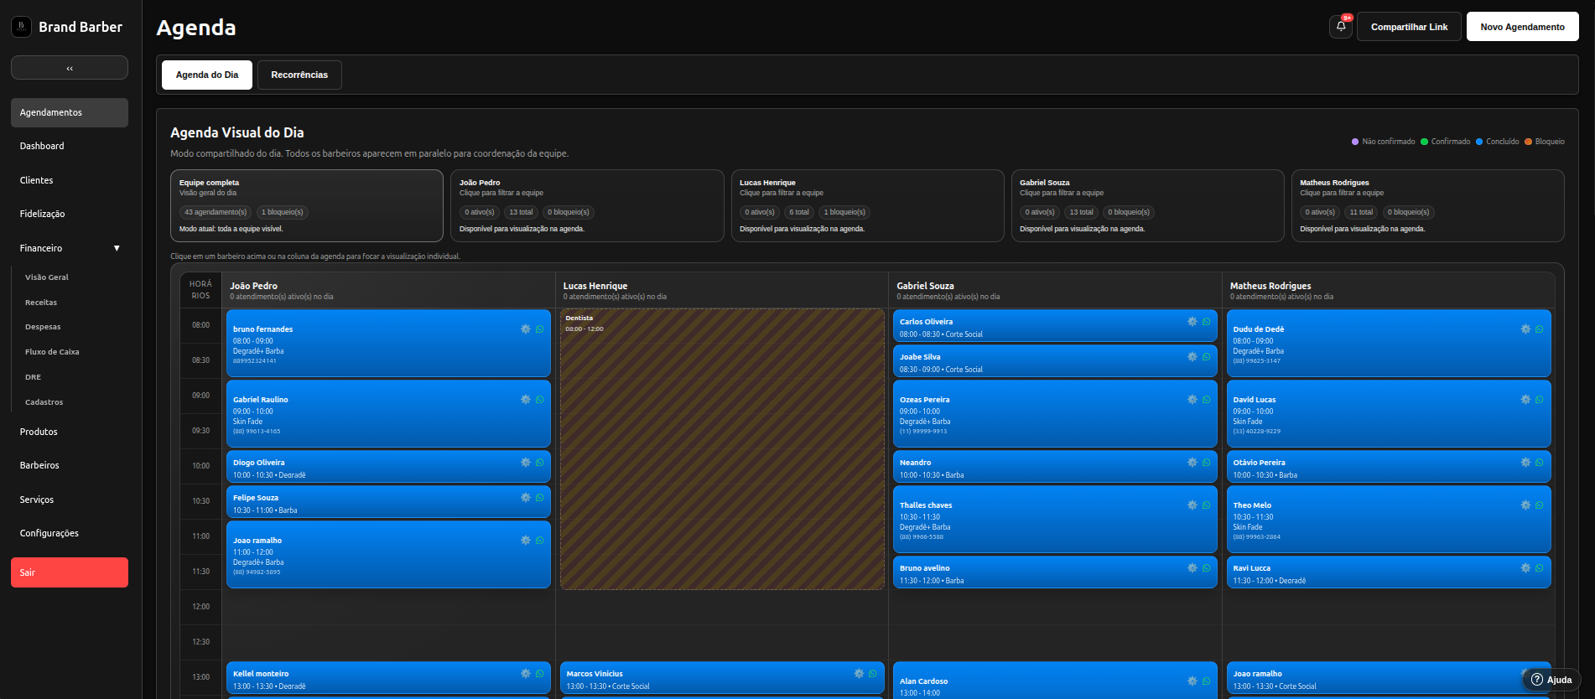The image size is (1595, 699).
Task: Click the Novo Agendamento button
Action: pyautogui.click(x=1522, y=27)
